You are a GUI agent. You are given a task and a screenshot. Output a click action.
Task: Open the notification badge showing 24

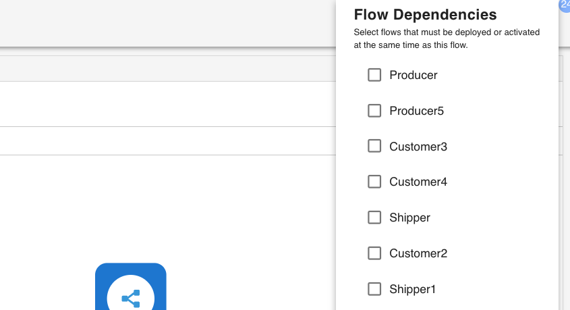point(565,5)
